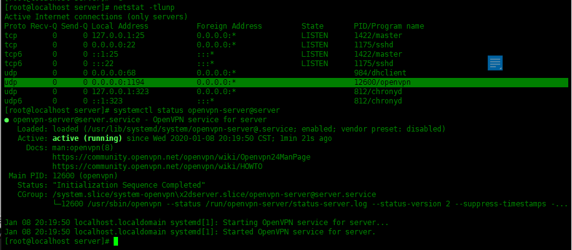Click the '0.0.0.0:1194' local address
Image resolution: width=572 pixels, height=250 pixels.
pos(118,82)
